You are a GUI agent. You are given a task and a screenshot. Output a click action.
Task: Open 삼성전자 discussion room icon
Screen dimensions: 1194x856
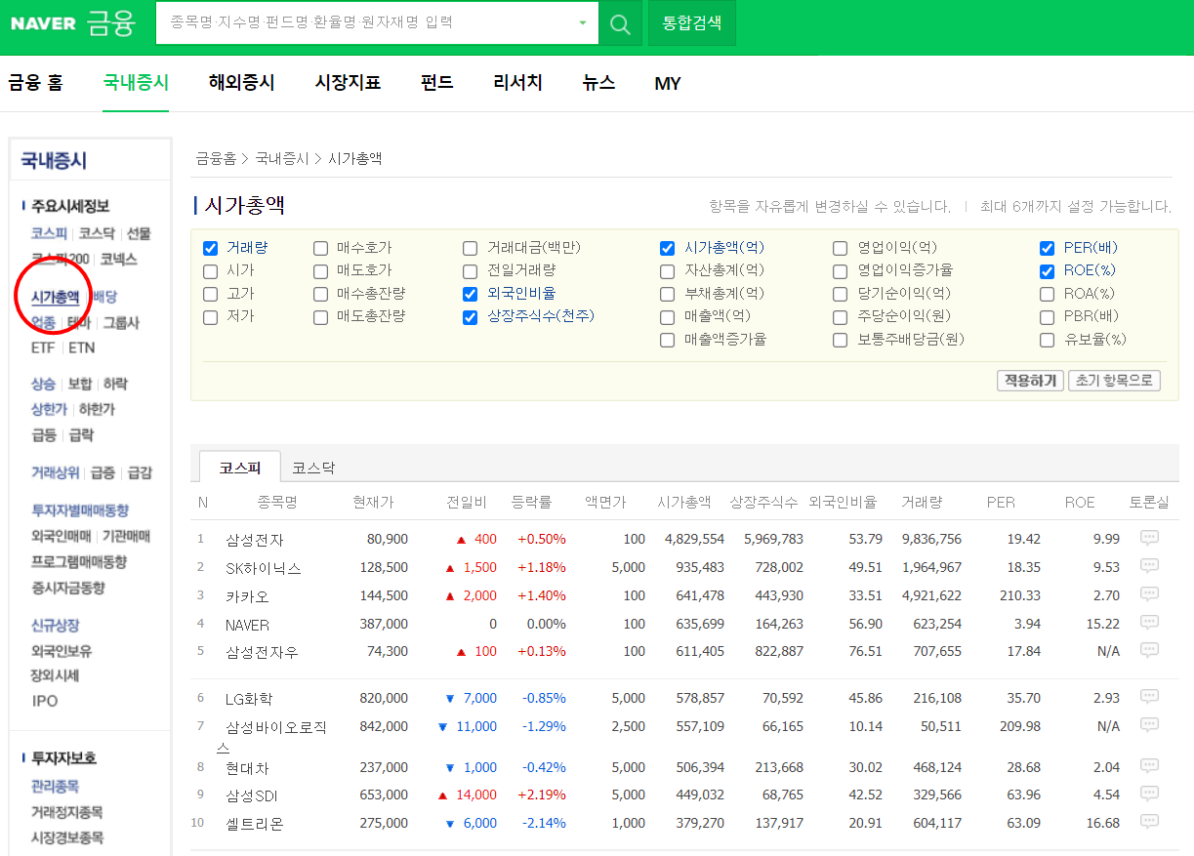pyautogui.click(x=1149, y=538)
